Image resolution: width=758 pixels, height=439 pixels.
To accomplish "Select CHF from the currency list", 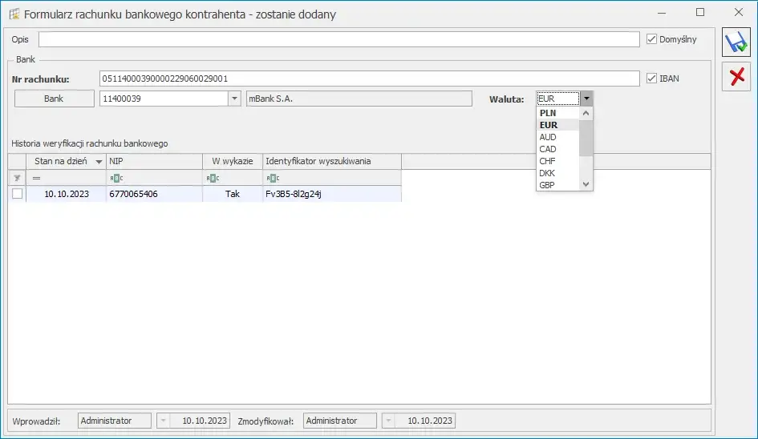I will (x=557, y=161).
